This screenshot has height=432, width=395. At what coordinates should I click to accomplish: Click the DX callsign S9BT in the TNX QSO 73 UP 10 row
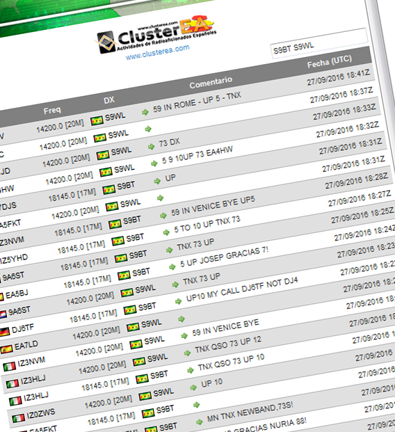click(x=159, y=375)
